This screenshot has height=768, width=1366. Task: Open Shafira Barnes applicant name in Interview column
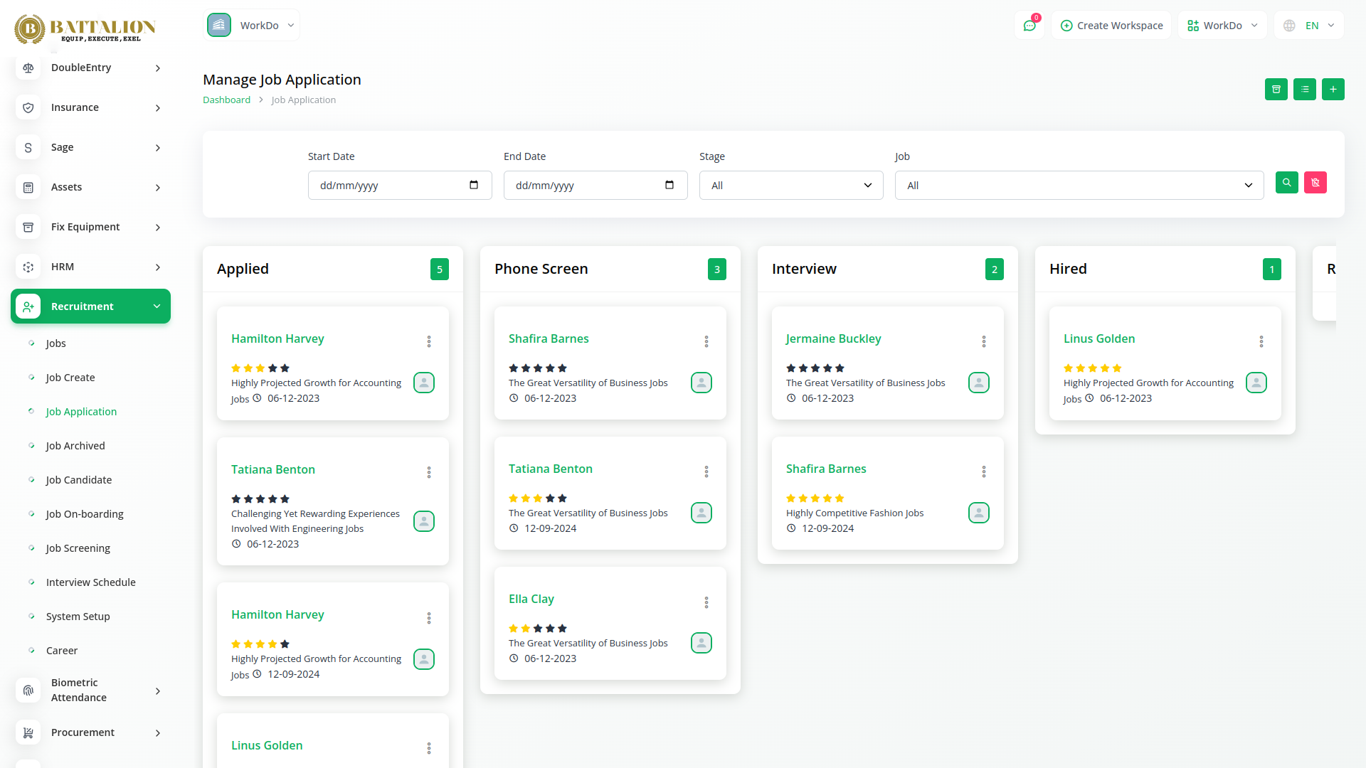(x=825, y=469)
